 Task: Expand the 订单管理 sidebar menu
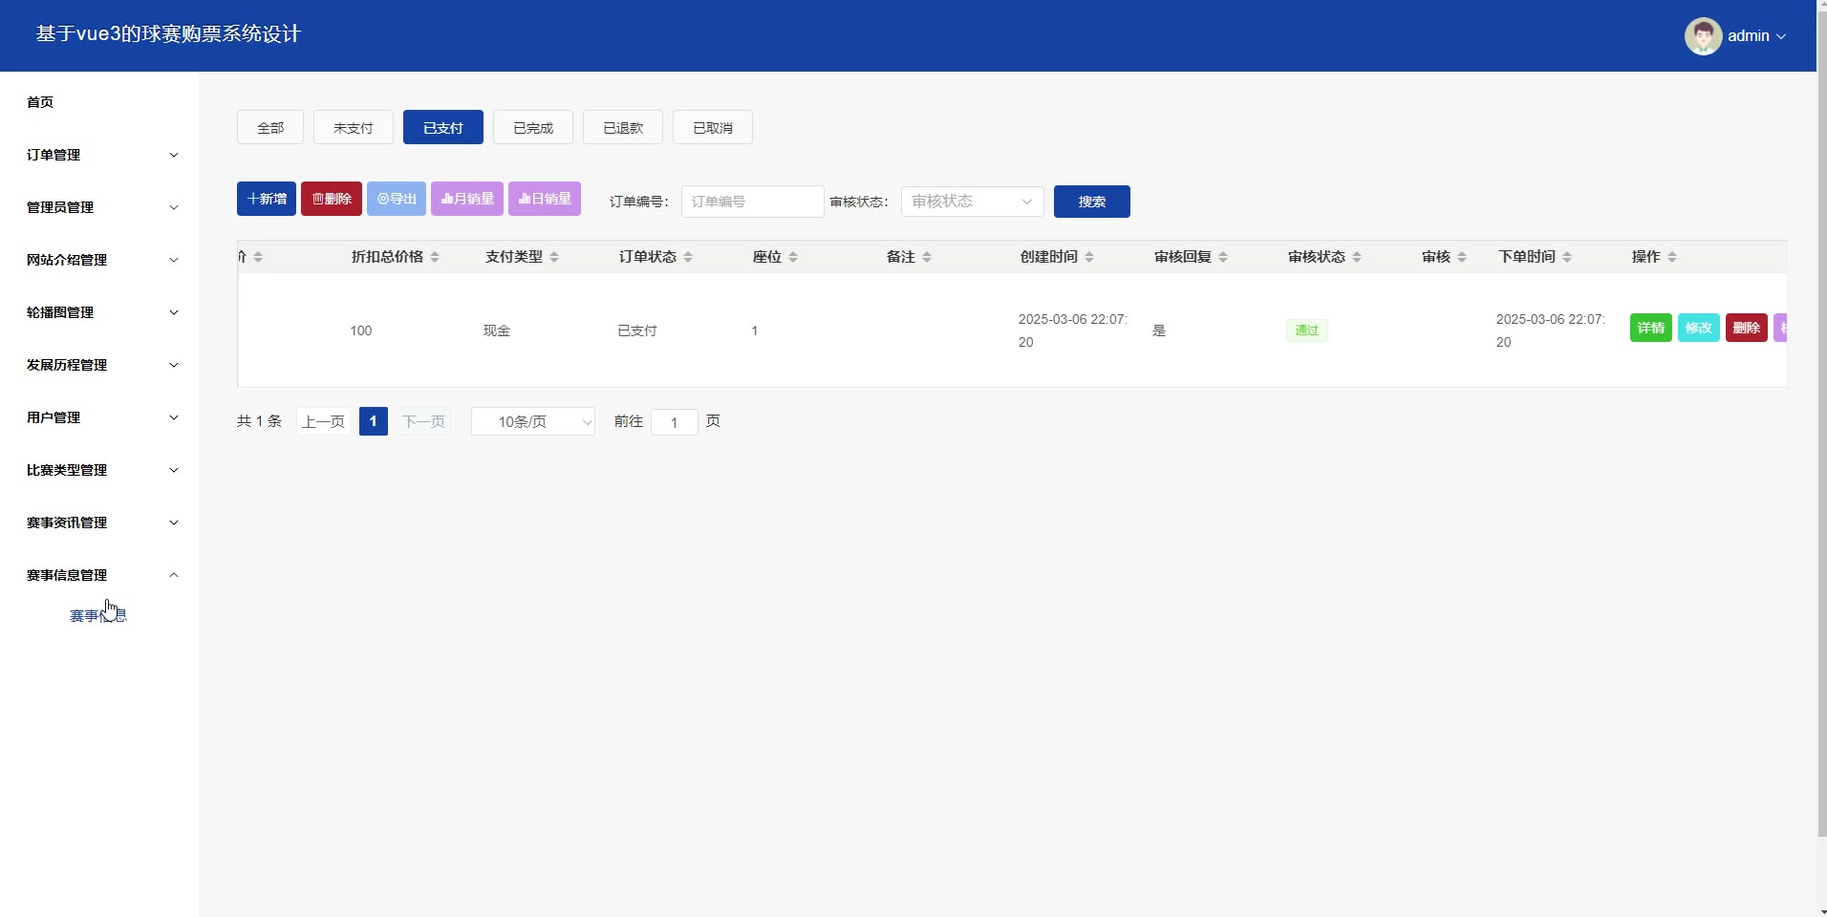pos(100,155)
